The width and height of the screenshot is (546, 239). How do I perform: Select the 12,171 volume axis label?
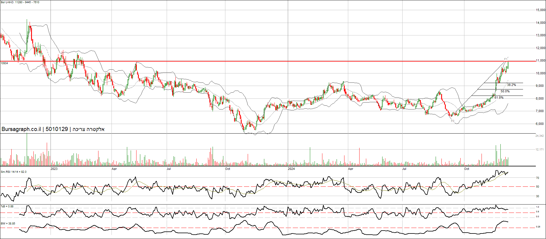click(540, 150)
